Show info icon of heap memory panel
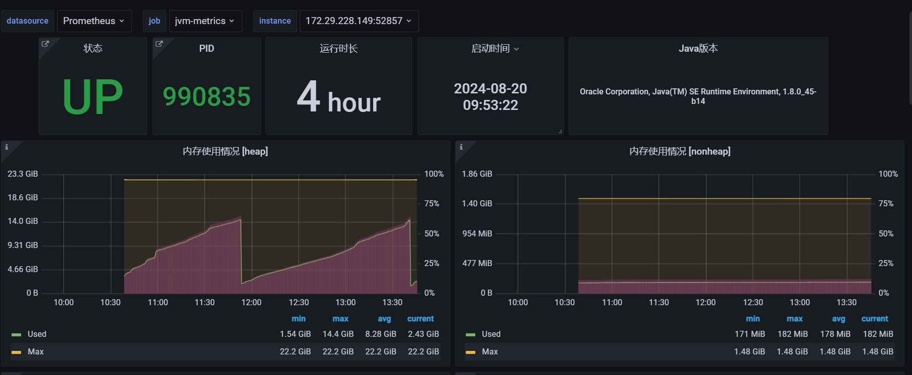This screenshot has height=375, width=912. click(x=7, y=147)
